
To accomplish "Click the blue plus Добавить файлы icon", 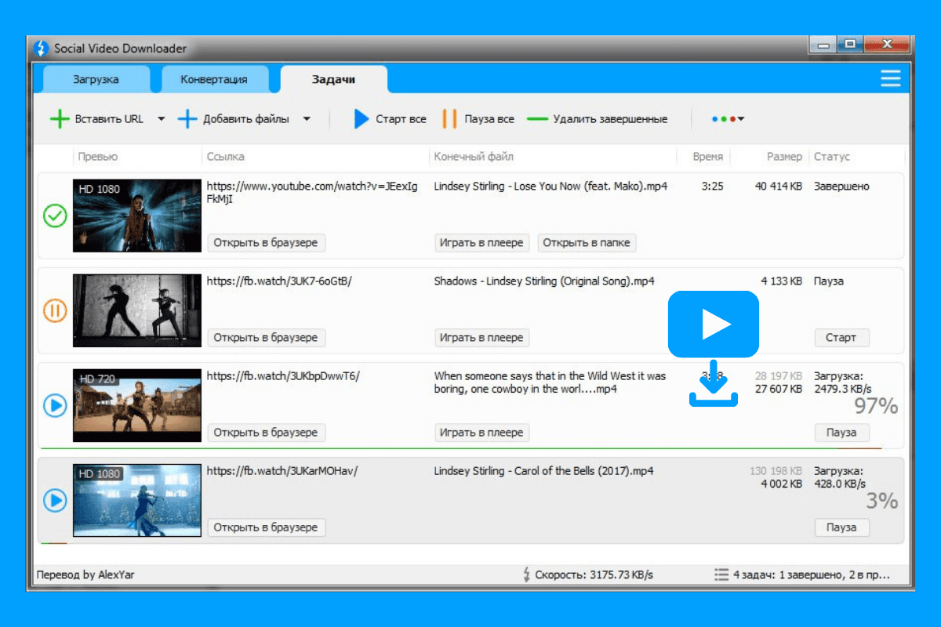I will pyautogui.click(x=187, y=119).
